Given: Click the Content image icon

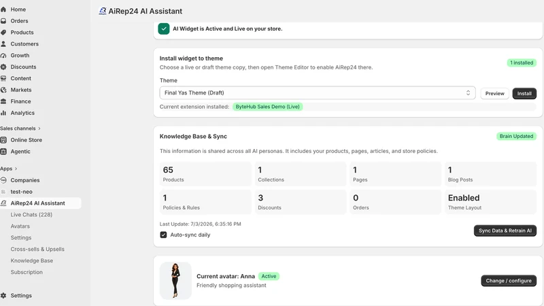Looking at the screenshot, I should [x=3, y=78].
